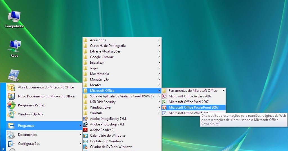Expand the Extras e Atualizações arrow
Image resolution: width=288 pixels, height=151 pixels.
point(159,51)
